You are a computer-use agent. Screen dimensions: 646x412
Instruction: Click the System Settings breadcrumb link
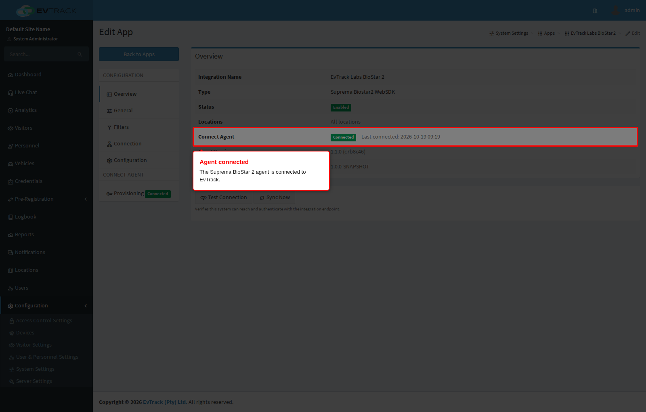[x=509, y=33]
